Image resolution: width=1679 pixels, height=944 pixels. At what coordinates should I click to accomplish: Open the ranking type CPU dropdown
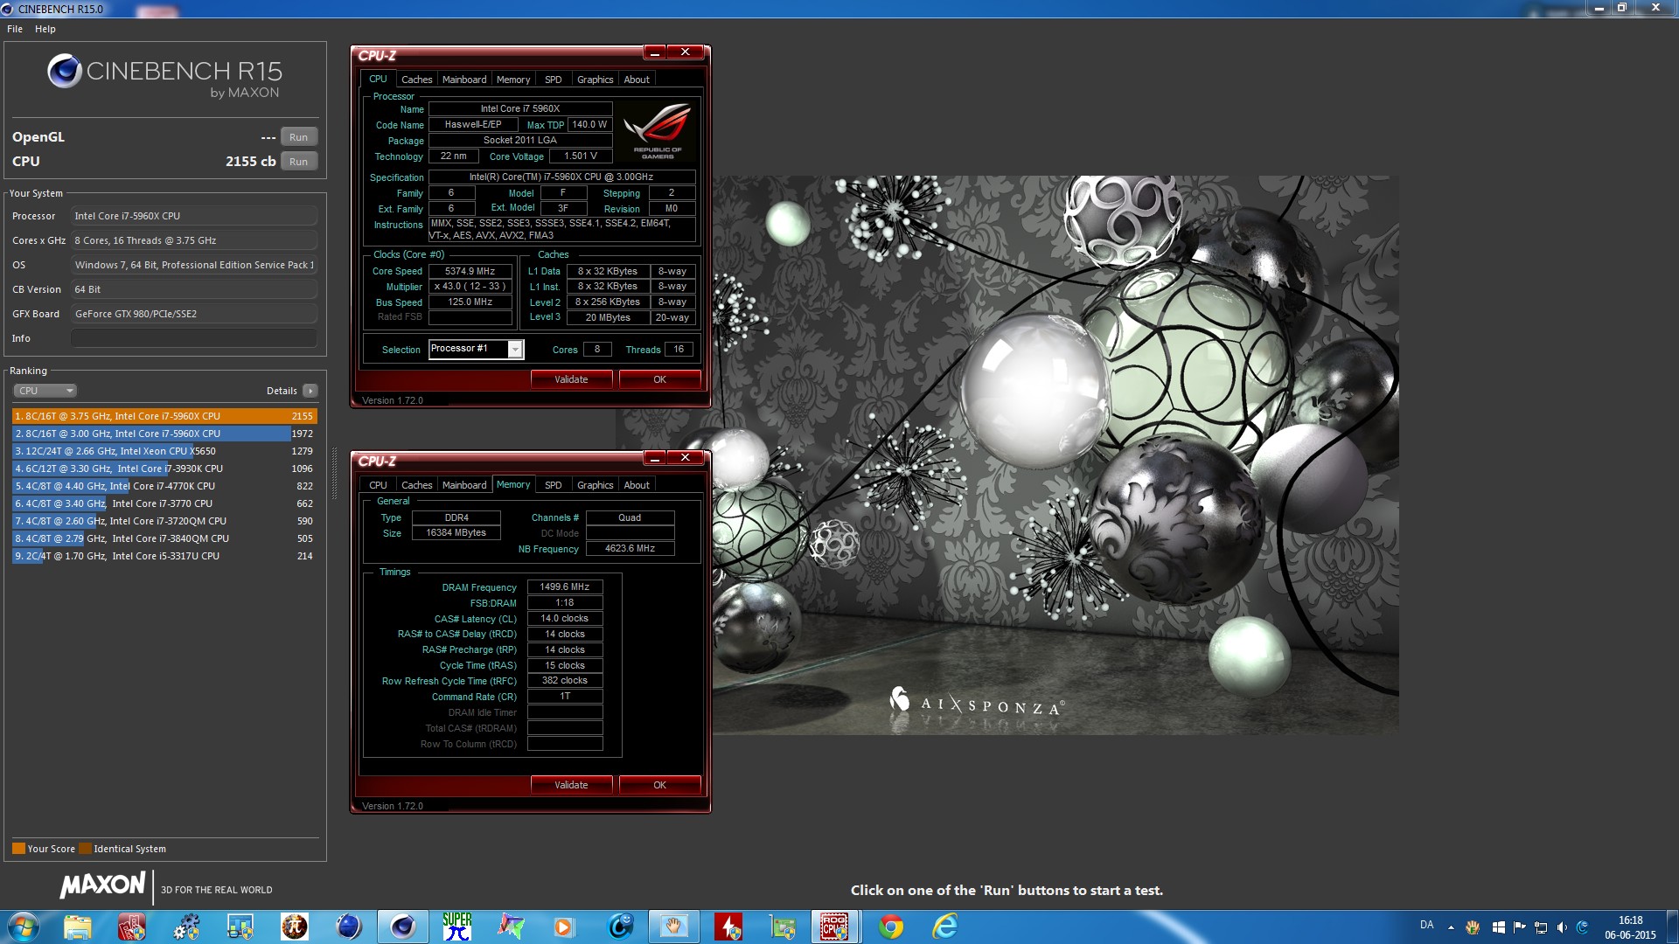(x=45, y=391)
